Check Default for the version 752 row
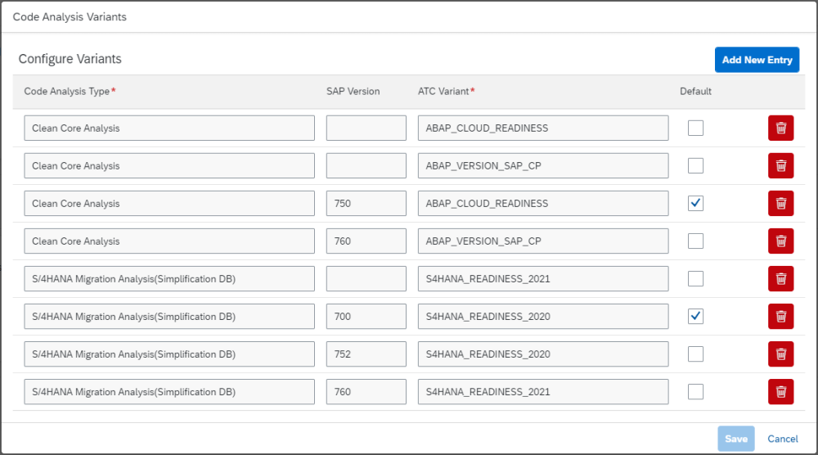Screen dimensions: 818x455 pos(695,354)
